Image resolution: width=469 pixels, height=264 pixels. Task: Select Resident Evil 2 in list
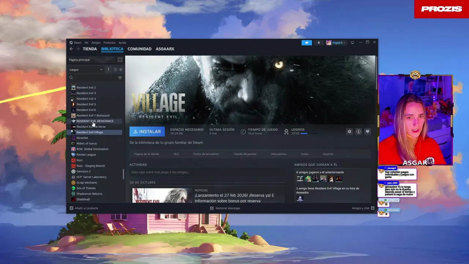click(x=96, y=88)
